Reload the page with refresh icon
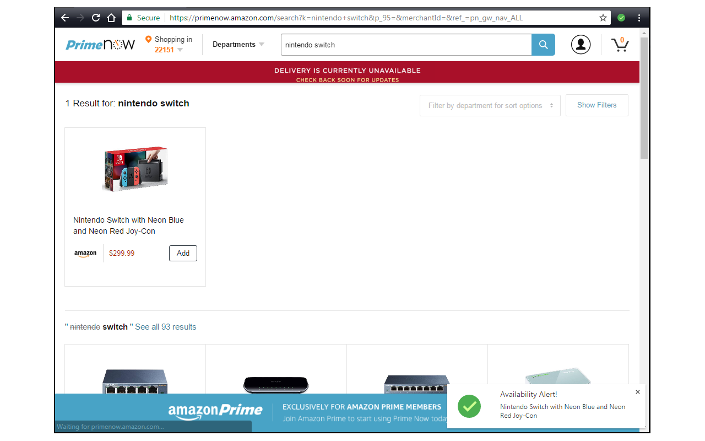This screenshot has height=441, width=705. (96, 18)
